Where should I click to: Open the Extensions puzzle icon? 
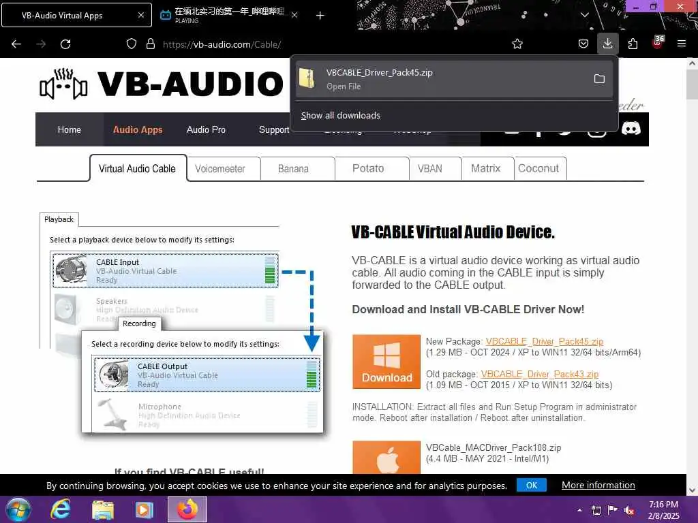[x=633, y=44]
